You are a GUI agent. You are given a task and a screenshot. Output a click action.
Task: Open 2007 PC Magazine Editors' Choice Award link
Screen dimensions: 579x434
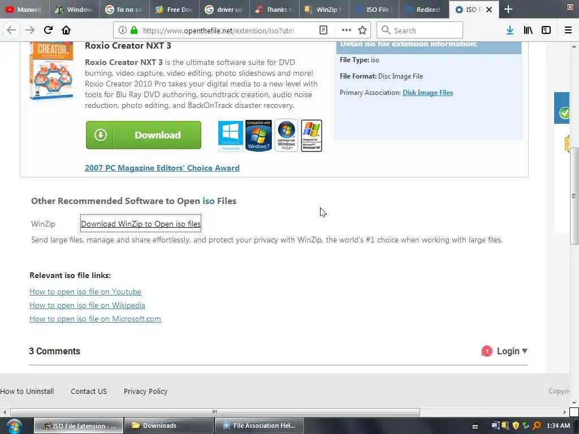(x=162, y=168)
